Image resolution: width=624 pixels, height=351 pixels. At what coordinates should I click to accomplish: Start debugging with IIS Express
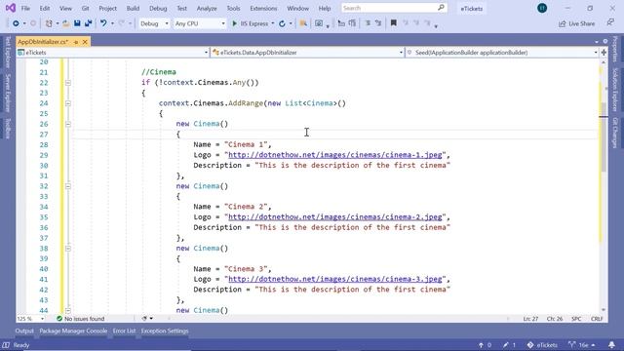point(251,23)
